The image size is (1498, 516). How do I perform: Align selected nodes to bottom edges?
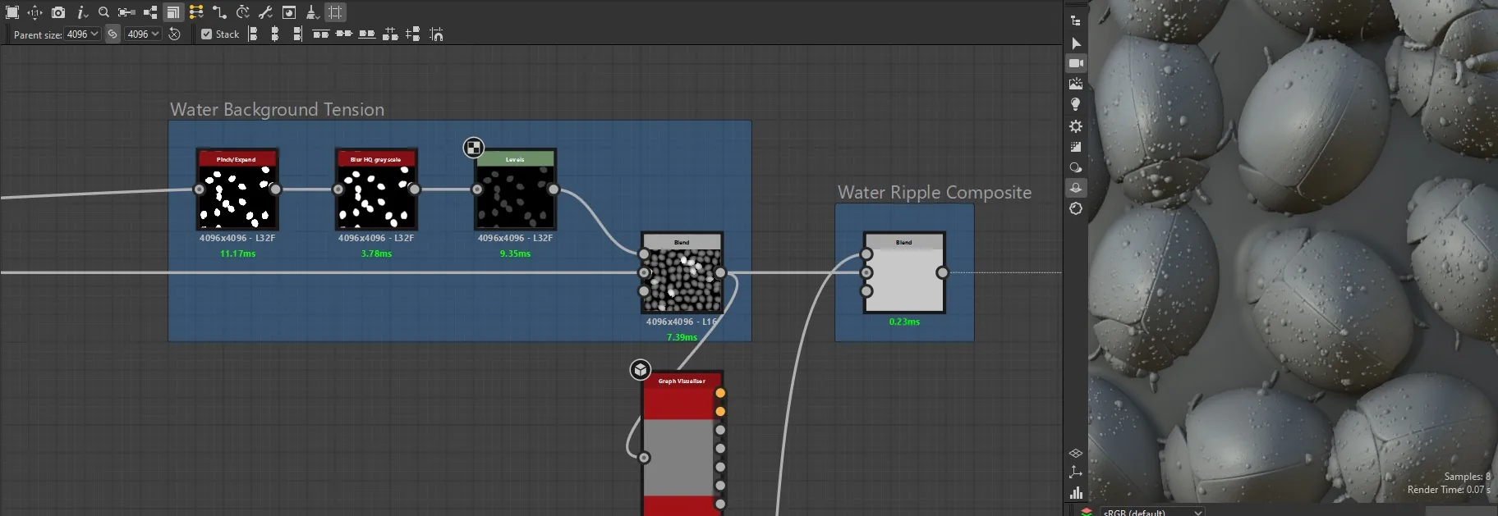(x=367, y=34)
